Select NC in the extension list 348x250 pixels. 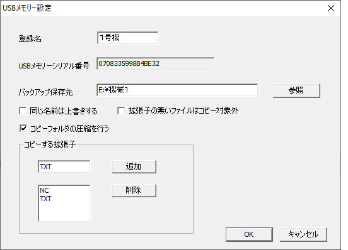pyautogui.click(x=44, y=190)
